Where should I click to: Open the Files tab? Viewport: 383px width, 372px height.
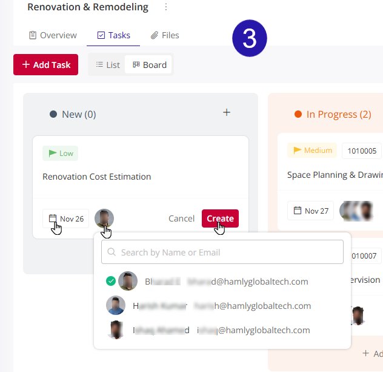(x=165, y=35)
